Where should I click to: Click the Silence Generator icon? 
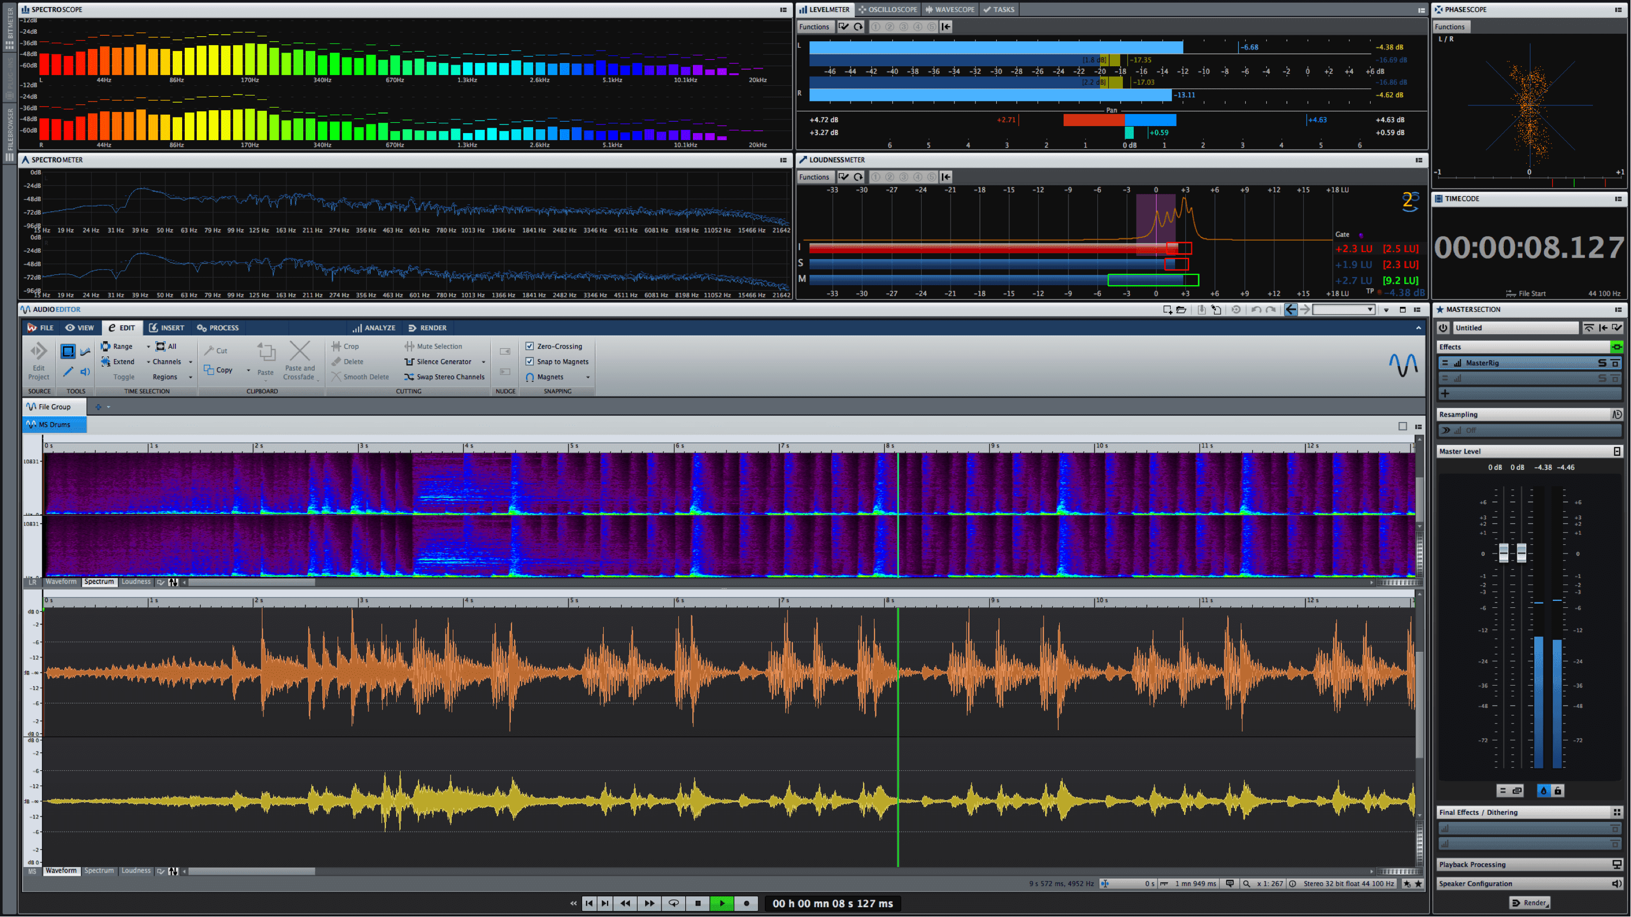(408, 361)
